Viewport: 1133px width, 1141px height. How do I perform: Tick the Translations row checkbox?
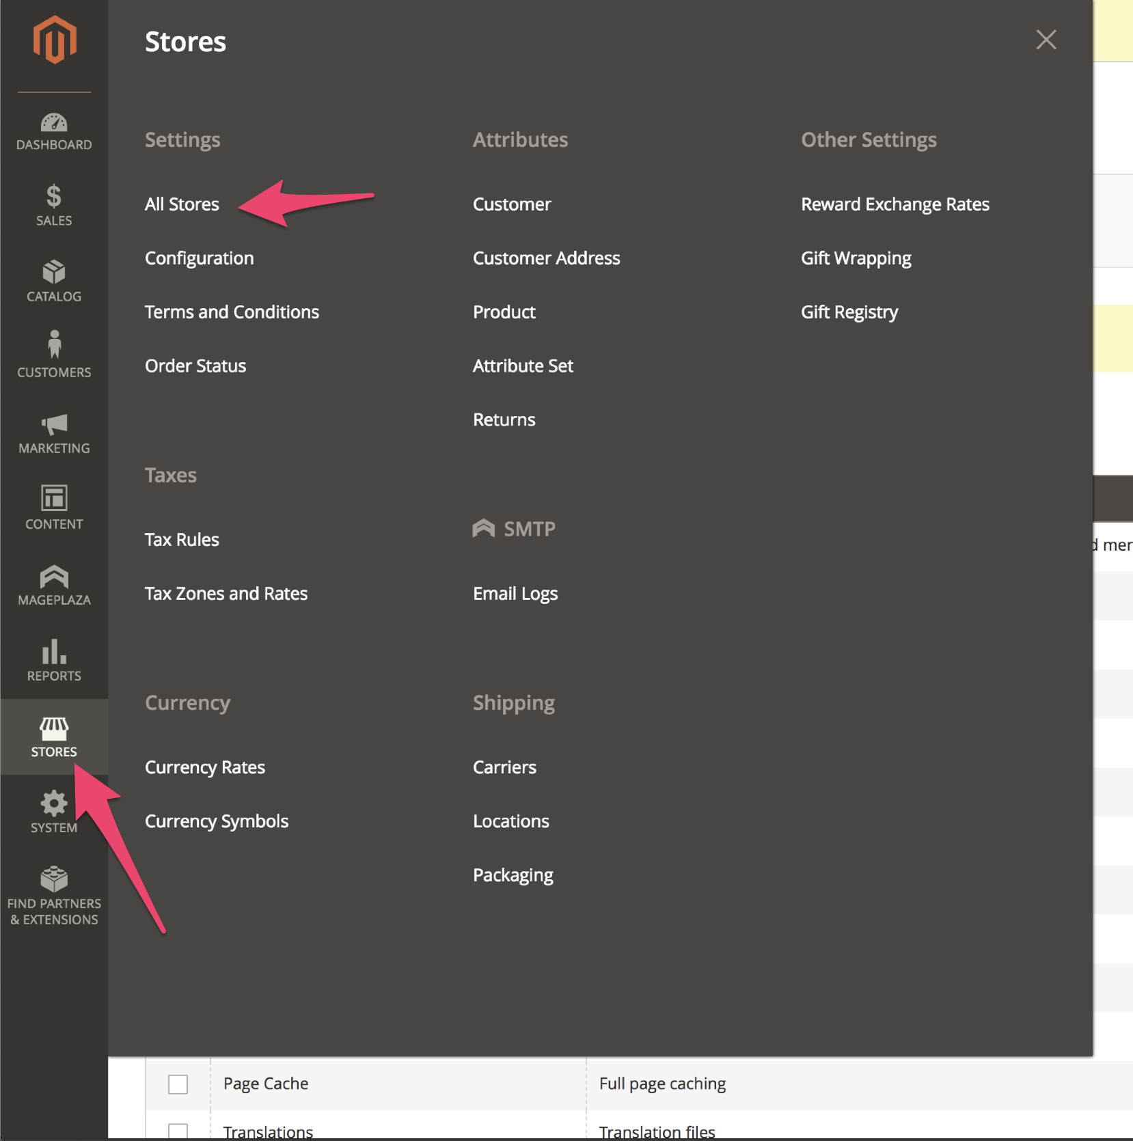[178, 1131]
